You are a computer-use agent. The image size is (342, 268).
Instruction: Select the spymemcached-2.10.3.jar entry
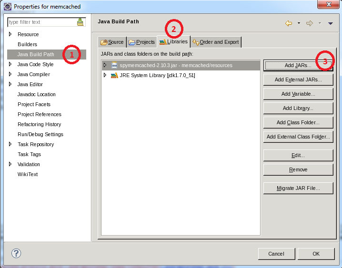tap(175, 65)
